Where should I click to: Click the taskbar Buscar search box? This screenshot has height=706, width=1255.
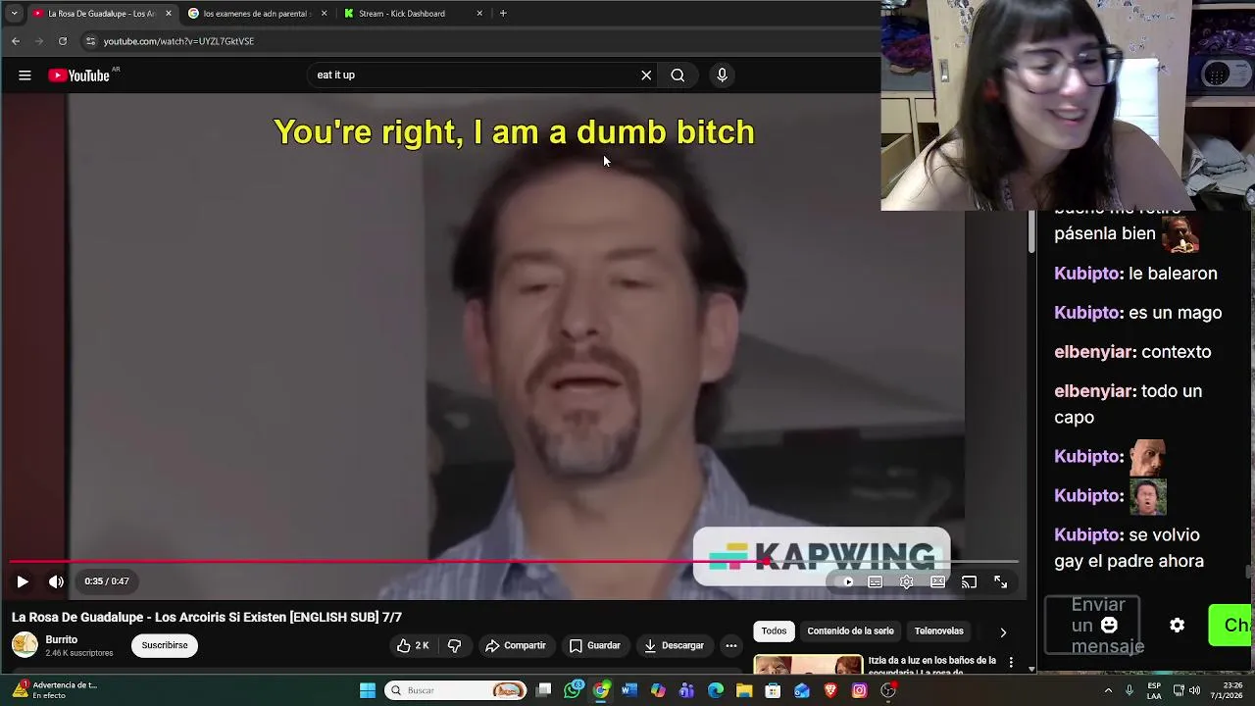(x=455, y=690)
